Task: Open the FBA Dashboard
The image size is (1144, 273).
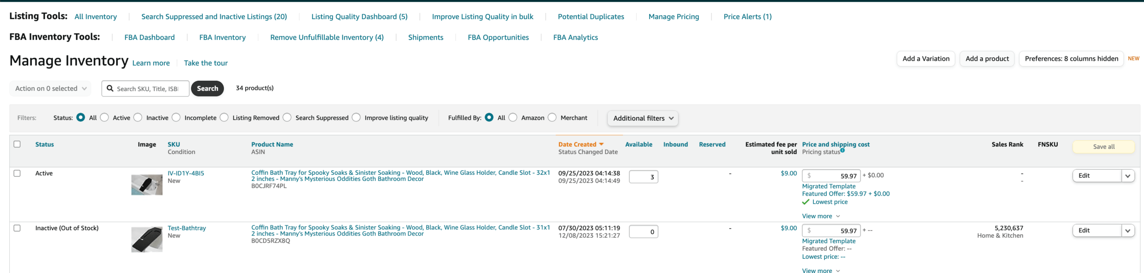Action: [149, 38]
